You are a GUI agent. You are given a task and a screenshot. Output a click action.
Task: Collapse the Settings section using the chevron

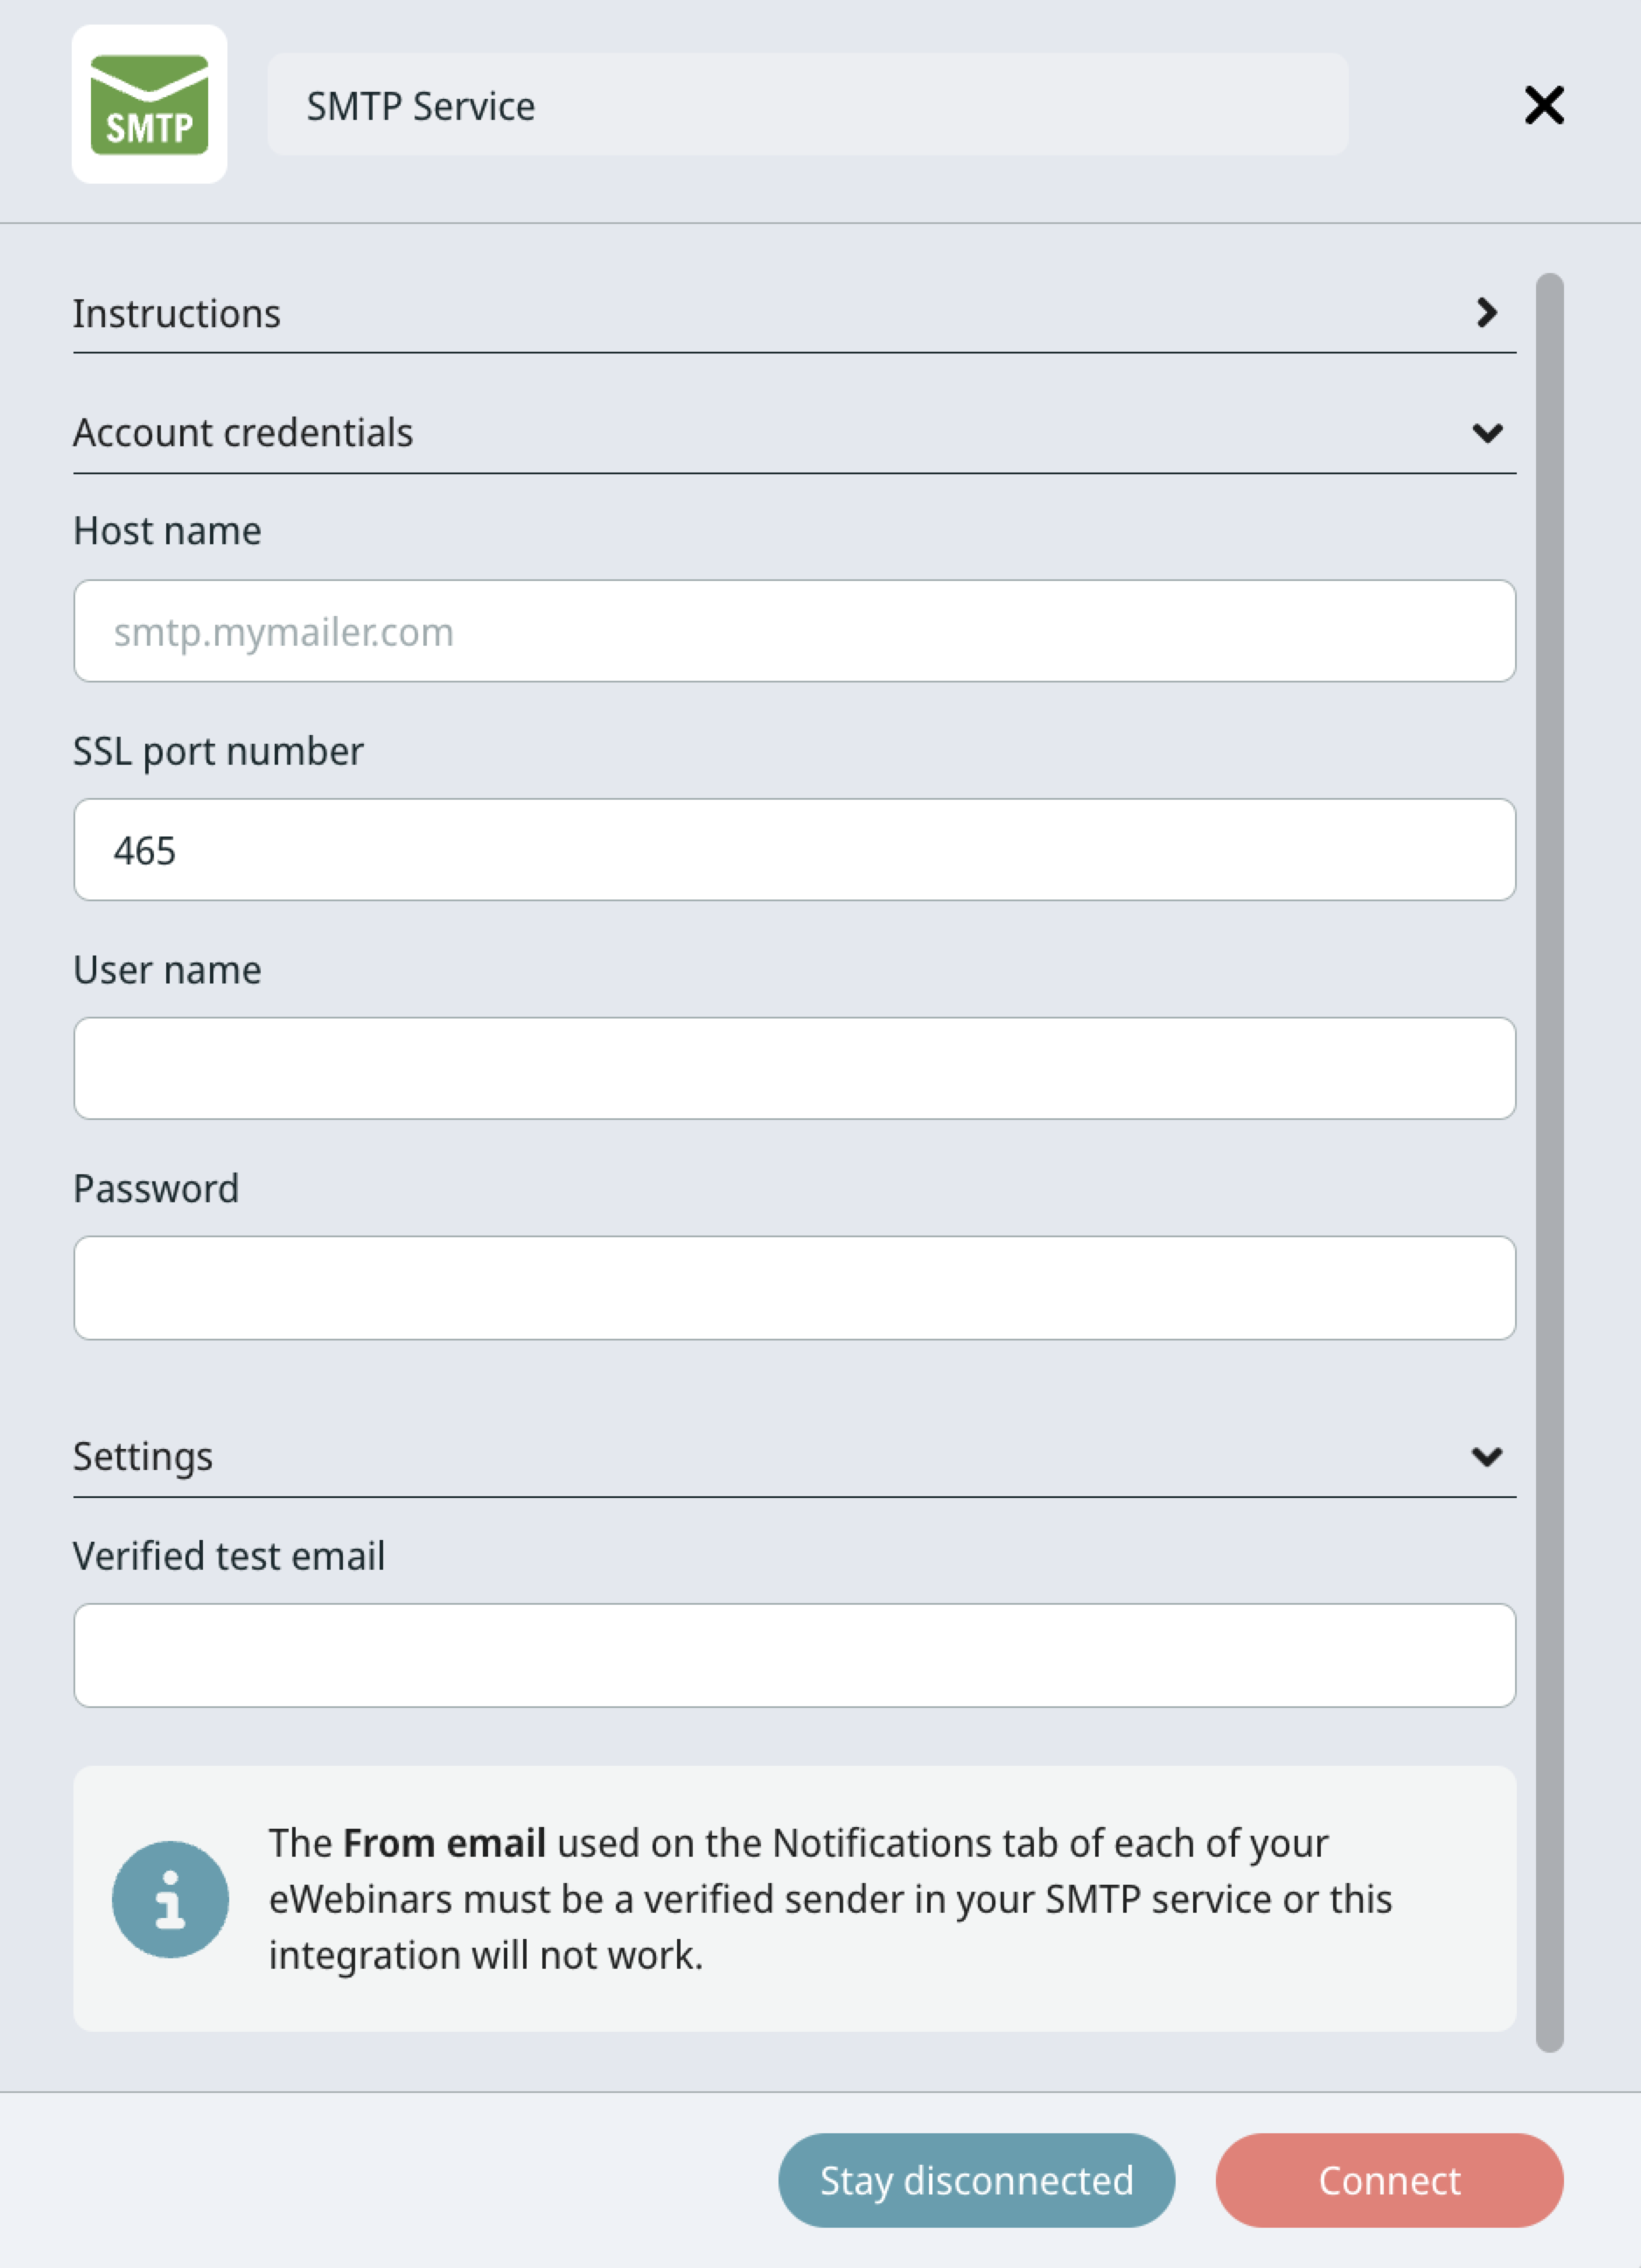pyautogui.click(x=1486, y=1456)
